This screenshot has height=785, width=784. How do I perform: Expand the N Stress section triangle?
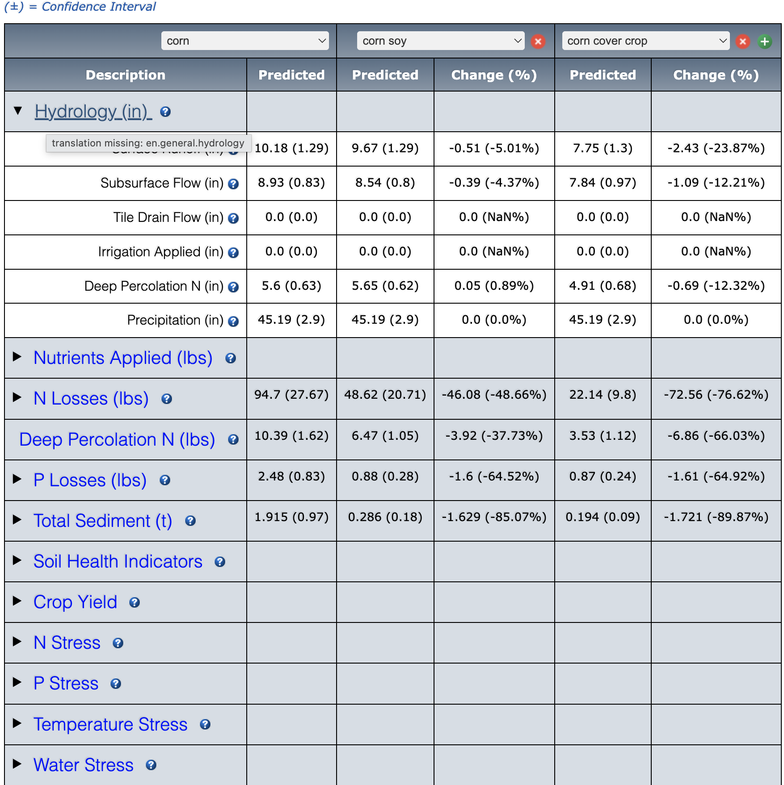(x=17, y=641)
